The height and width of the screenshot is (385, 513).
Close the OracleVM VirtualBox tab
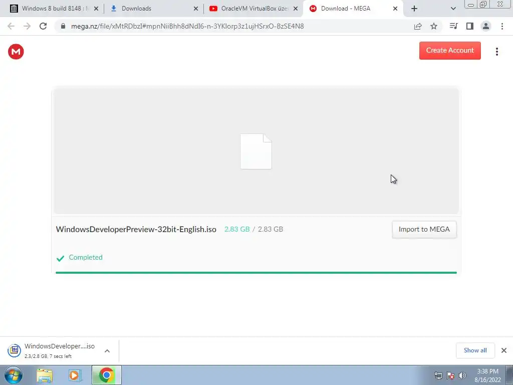coord(296,9)
